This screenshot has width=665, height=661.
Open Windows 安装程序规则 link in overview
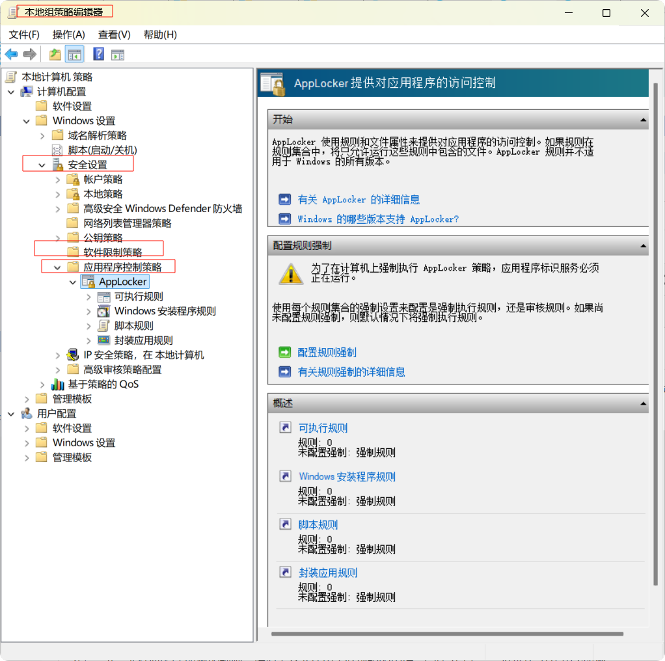(347, 477)
